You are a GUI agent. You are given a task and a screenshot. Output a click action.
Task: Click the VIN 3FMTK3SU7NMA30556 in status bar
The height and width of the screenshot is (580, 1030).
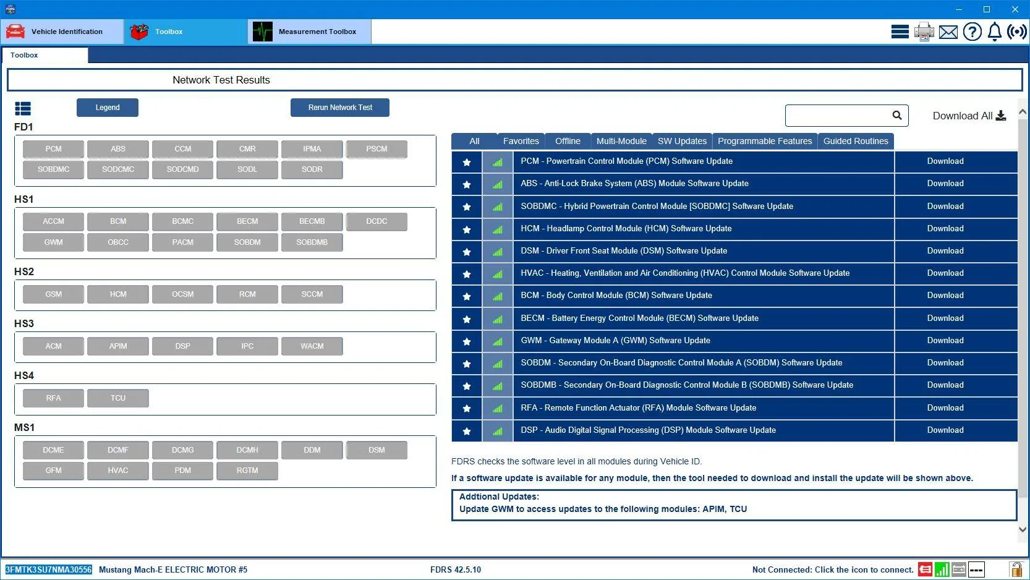tap(49, 569)
